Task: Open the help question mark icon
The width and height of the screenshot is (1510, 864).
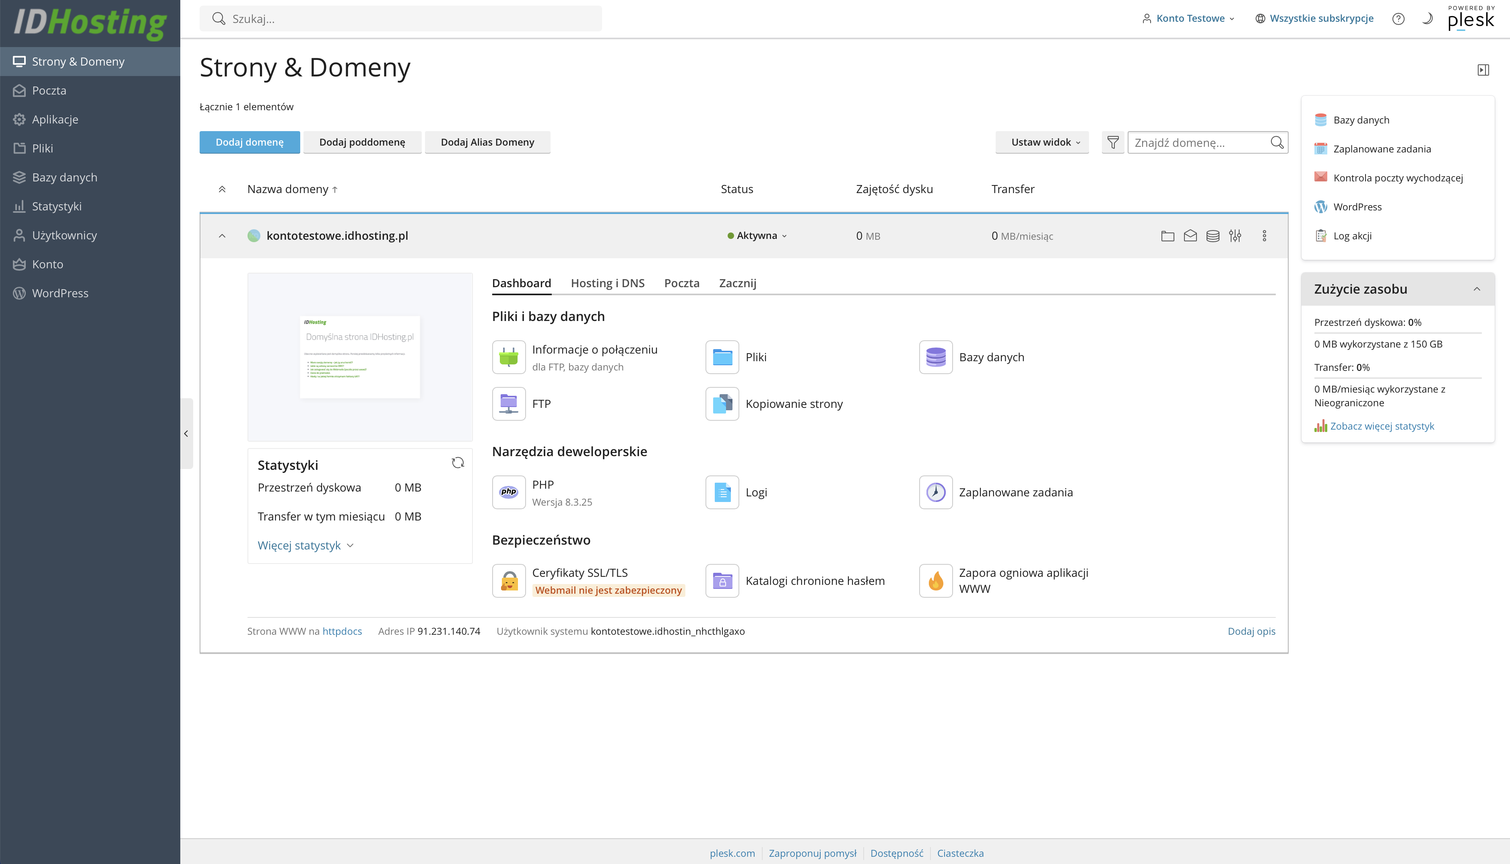Action: click(x=1399, y=19)
